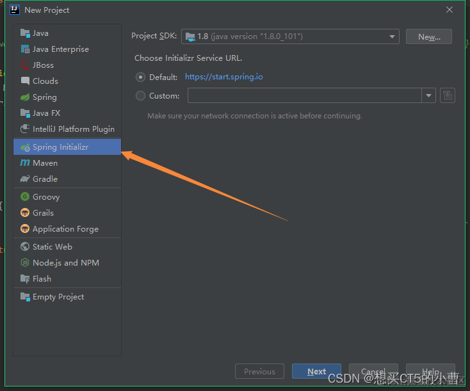Click the IntelliJ IDEA logo in title bar
Image resolution: width=470 pixels, height=391 pixels.
coord(15,10)
